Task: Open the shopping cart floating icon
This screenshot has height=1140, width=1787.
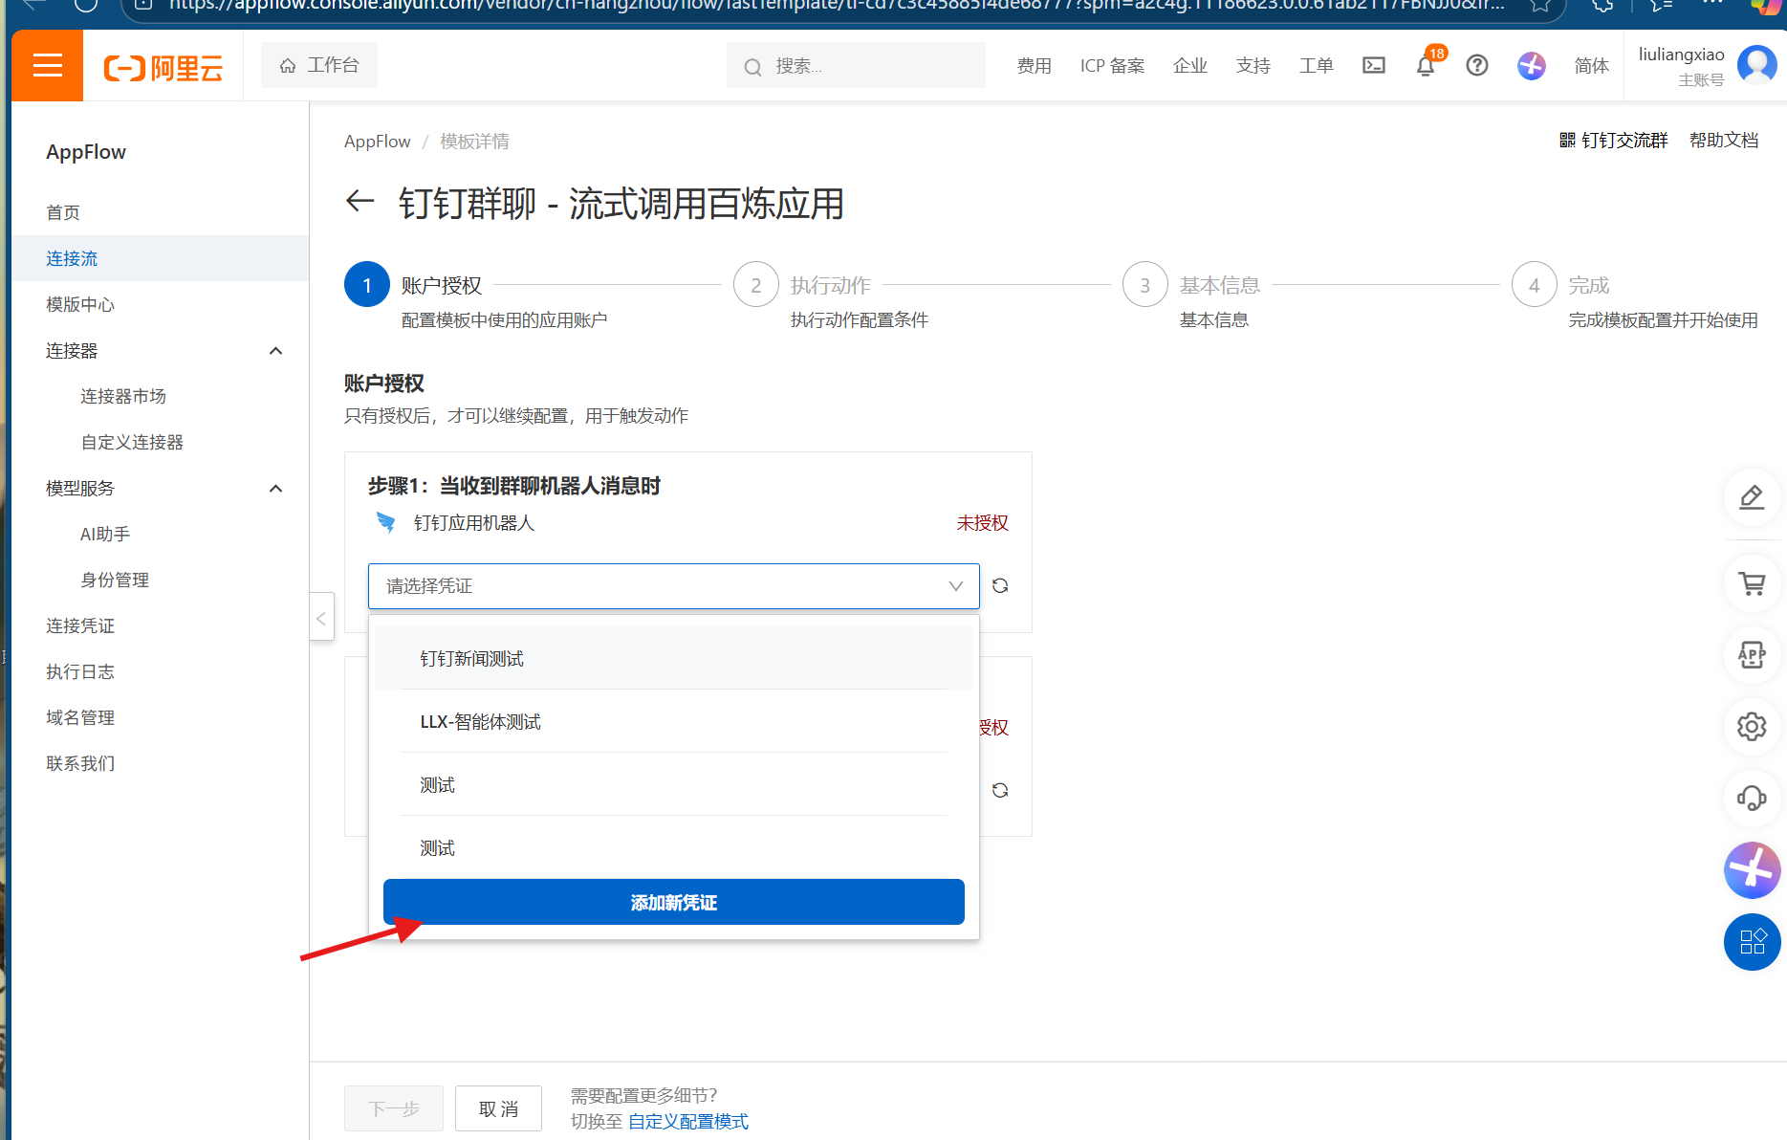Action: point(1752,583)
